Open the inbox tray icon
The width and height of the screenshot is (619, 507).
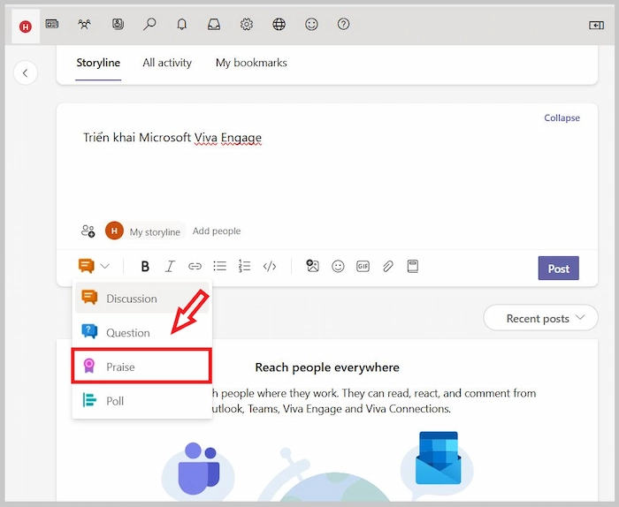(x=214, y=25)
